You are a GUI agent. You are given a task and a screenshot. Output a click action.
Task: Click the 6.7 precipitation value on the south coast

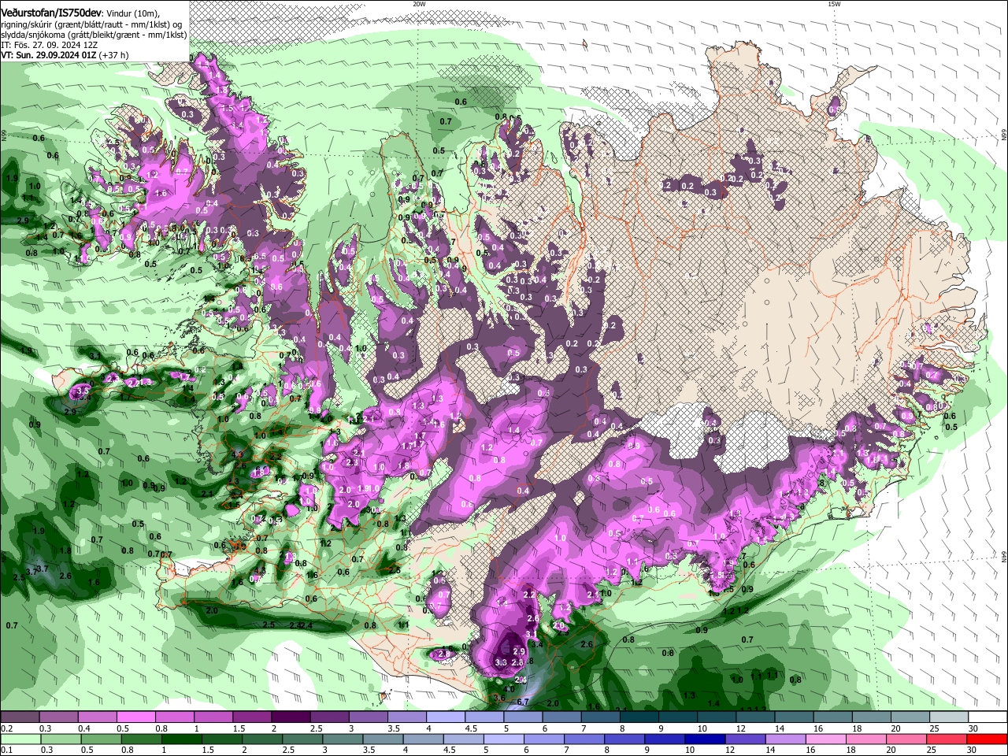(x=521, y=702)
